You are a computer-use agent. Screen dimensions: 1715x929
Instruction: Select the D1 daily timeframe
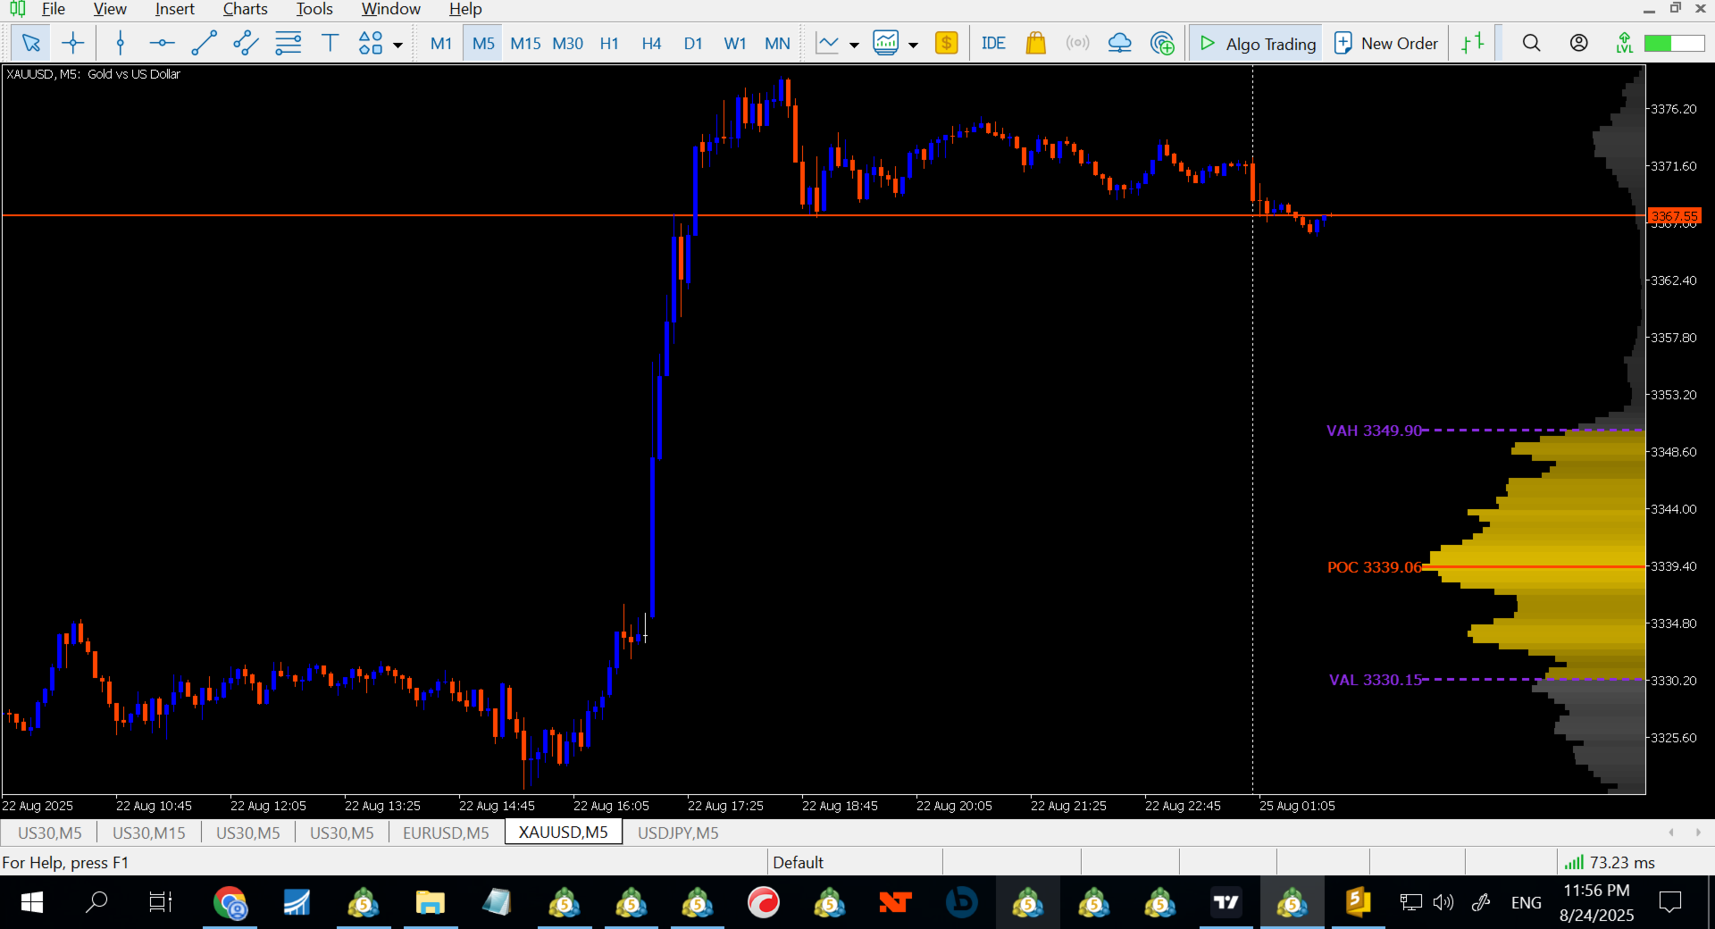click(x=693, y=43)
